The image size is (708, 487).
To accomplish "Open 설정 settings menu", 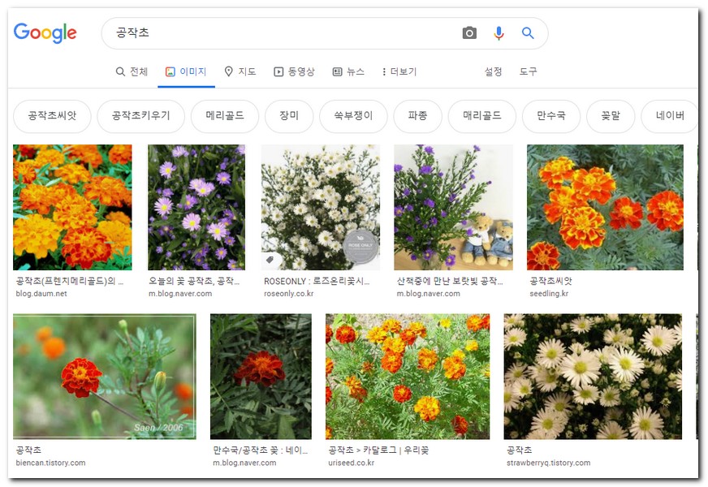I will [x=493, y=71].
